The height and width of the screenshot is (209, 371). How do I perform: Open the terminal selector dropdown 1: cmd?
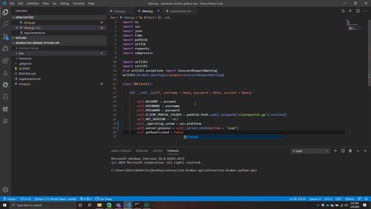point(310,151)
